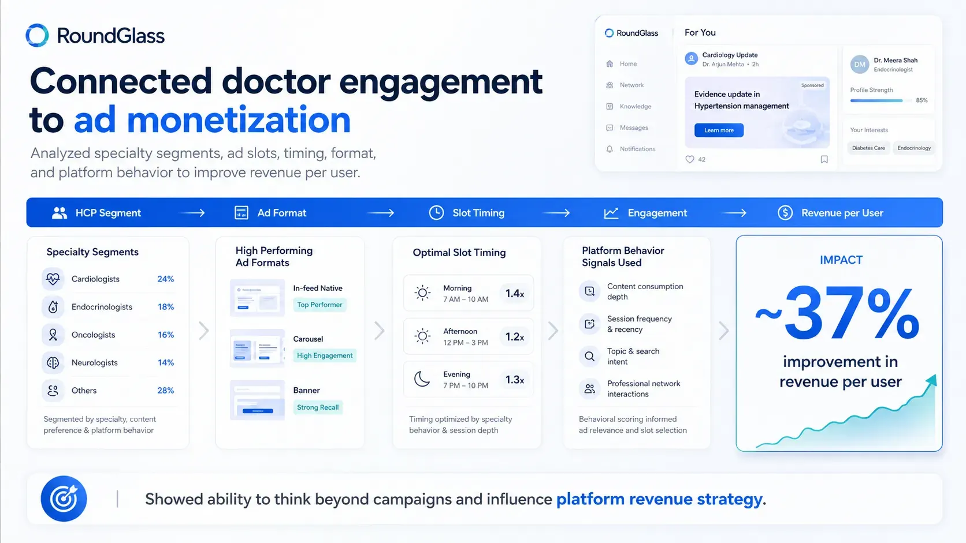Click the Slot Timing clock icon
This screenshot has height=543, width=966.
click(436, 213)
